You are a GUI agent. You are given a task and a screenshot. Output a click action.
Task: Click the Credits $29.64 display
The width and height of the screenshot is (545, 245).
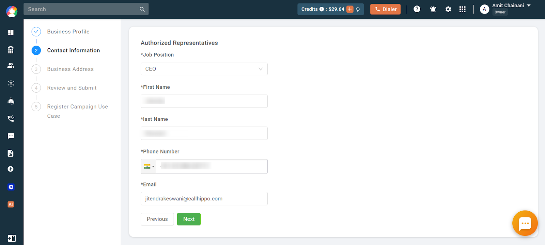point(330,9)
